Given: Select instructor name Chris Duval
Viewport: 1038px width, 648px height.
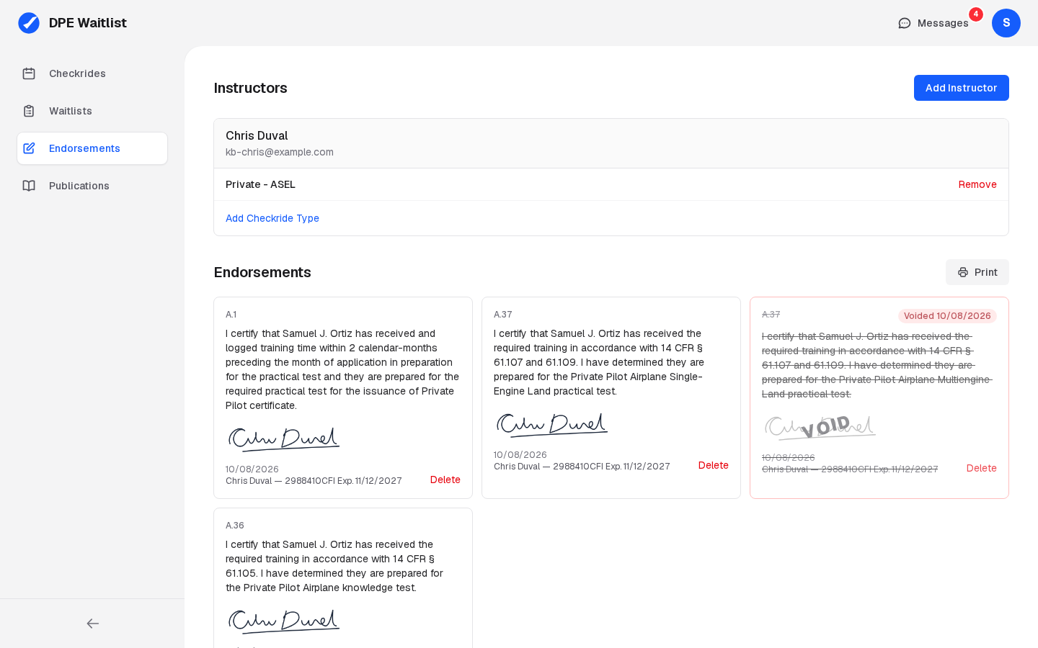Looking at the screenshot, I should [257, 135].
